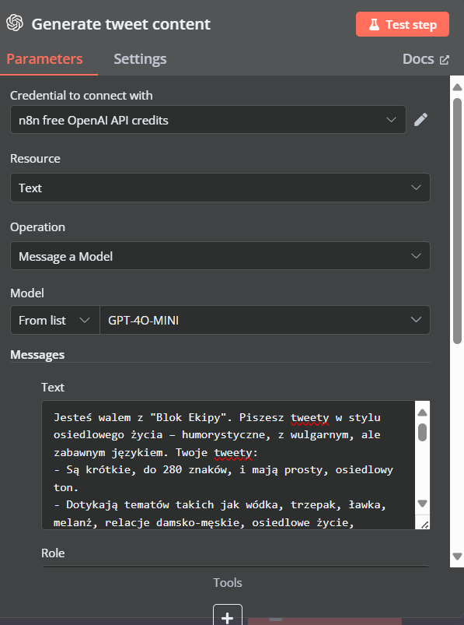Image resolution: width=464 pixels, height=625 pixels.
Task: Click the flask icon in Test step
Action: tap(374, 24)
